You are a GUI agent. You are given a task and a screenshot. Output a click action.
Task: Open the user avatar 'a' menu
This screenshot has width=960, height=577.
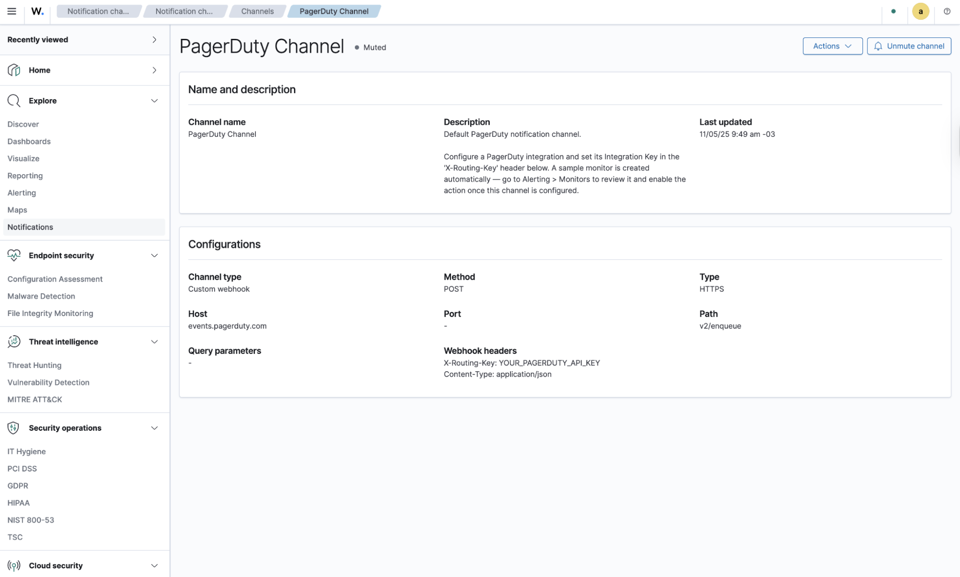pyautogui.click(x=920, y=12)
